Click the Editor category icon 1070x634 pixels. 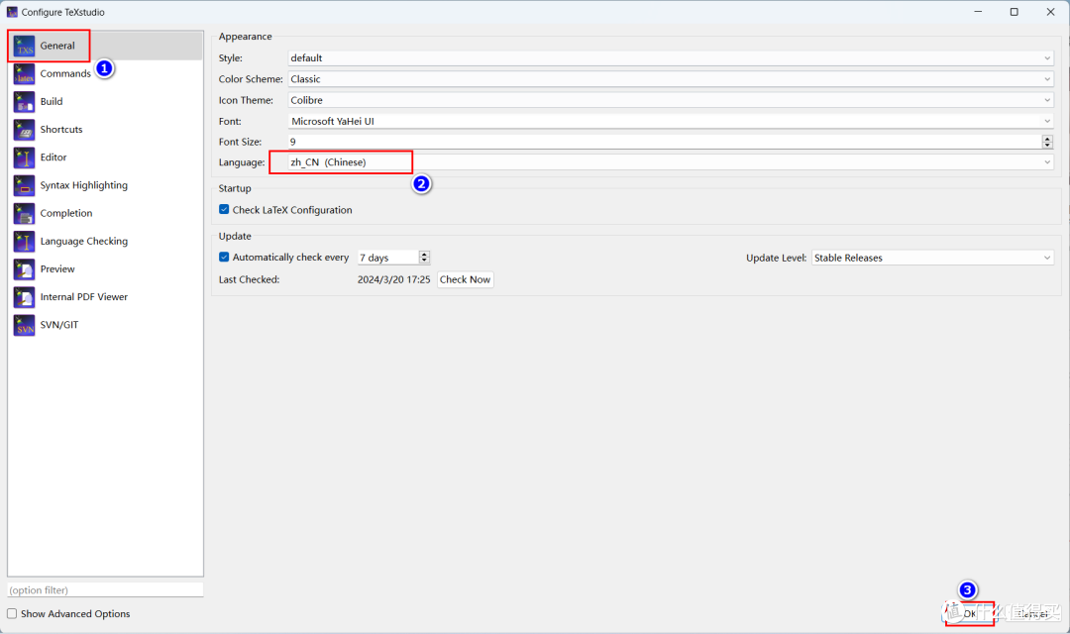pyautogui.click(x=24, y=158)
